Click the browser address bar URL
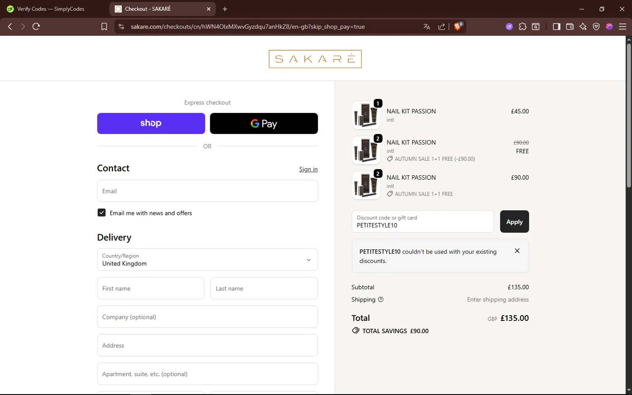The width and height of the screenshot is (632, 395). (x=248, y=27)
